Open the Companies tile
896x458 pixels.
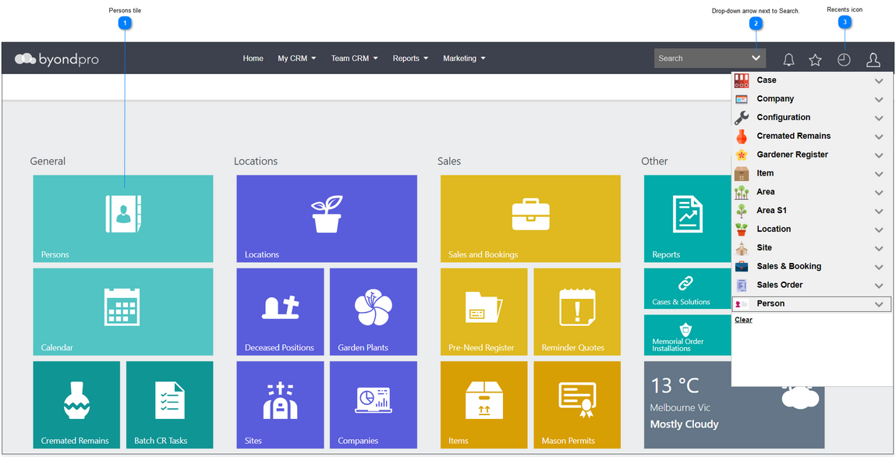click(x=374, y=405)
